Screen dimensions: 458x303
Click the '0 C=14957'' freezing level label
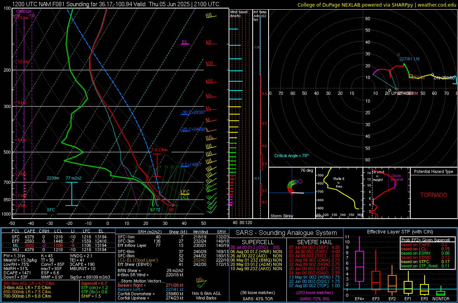pos(191,164)
